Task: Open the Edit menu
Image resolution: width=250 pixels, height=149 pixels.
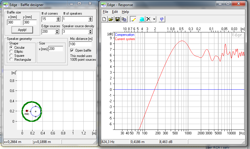Action: 115,12
